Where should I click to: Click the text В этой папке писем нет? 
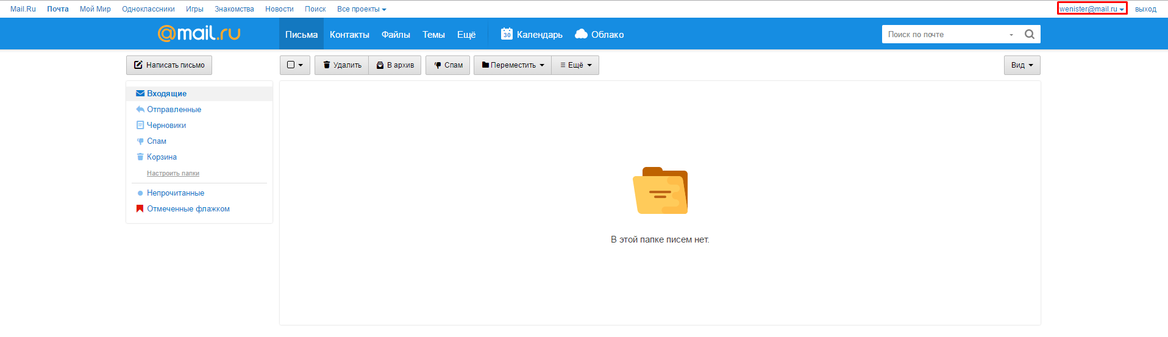tap(660, 239)
